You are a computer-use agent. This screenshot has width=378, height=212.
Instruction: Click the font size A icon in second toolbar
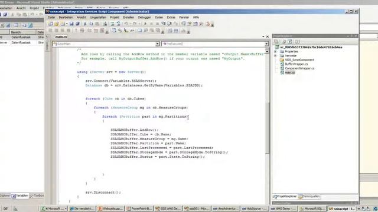132,31
